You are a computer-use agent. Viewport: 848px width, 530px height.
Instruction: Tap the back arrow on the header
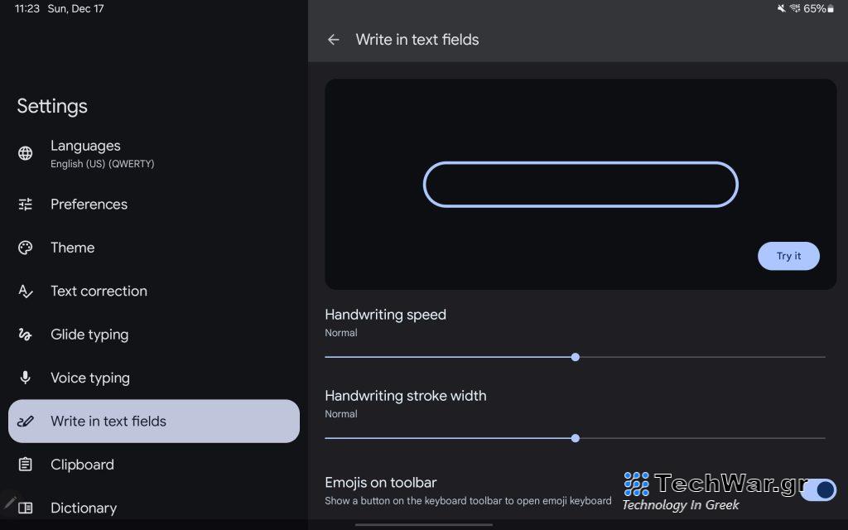pos(334,39)
